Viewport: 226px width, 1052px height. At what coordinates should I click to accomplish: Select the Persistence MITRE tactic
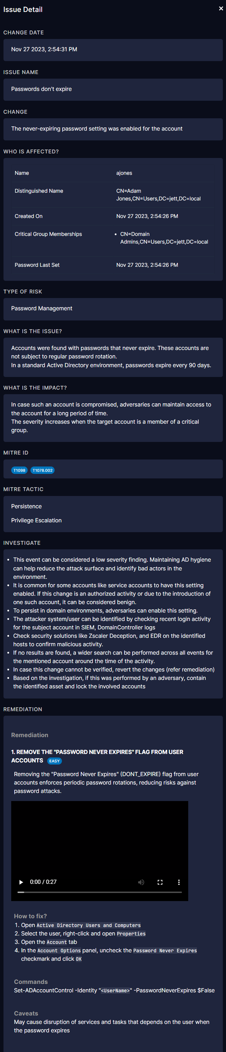pyautogui.click(x=27, y=507)
